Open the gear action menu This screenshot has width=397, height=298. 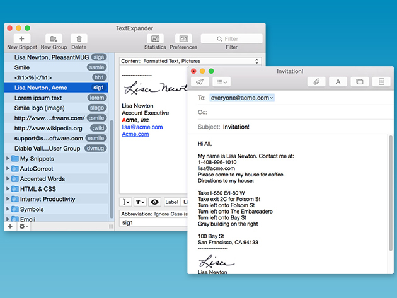[23, 226]
